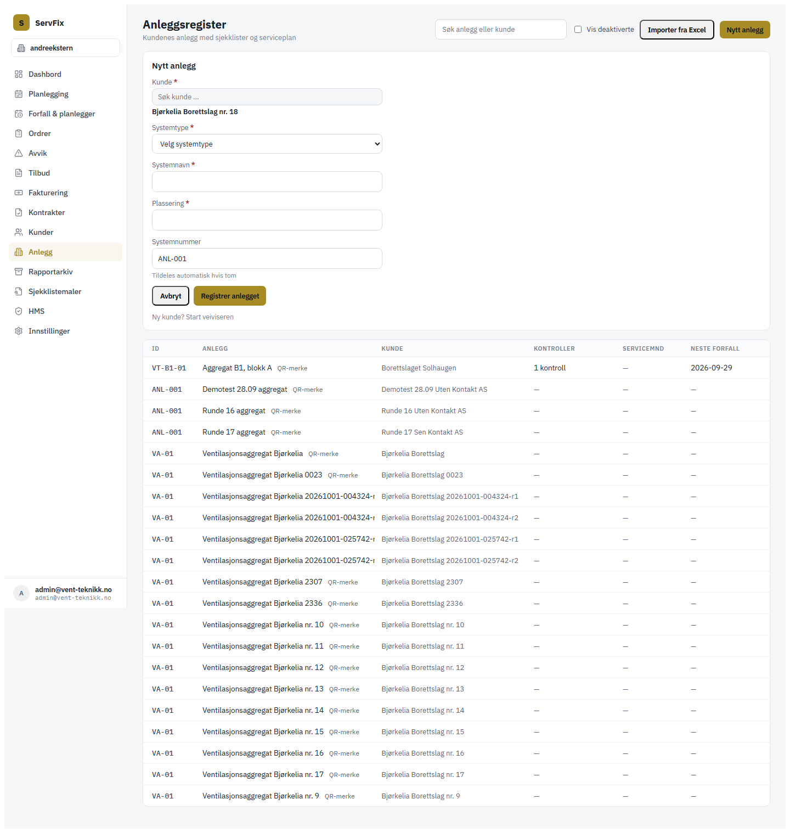Screen dimensions: 790x833
Task: Click the Kunder people icon
Action: [19, 232]
